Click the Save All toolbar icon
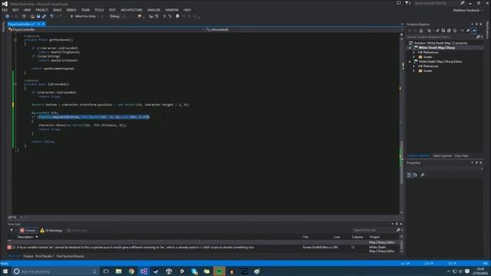This screenshot has width=491, height=276. tap(44, 16)
